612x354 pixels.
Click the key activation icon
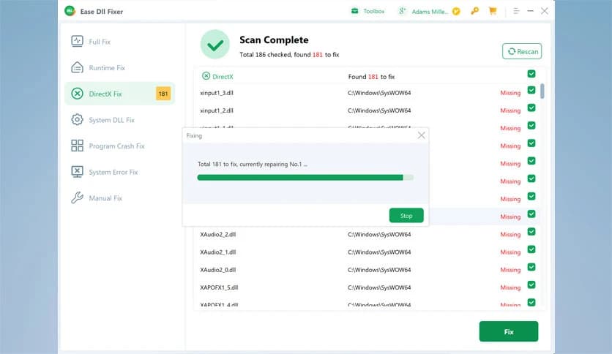474,11
